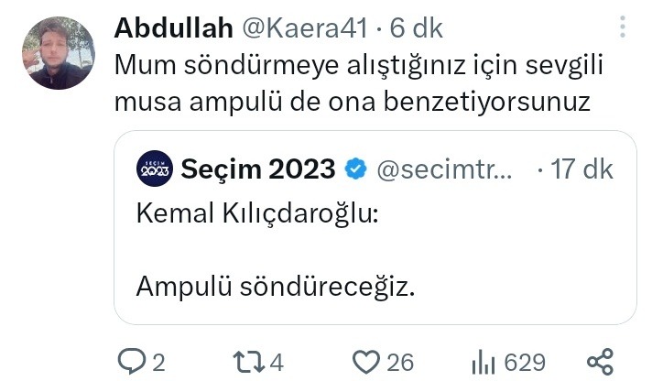The height and width of the screenshot is (381, 652).
Task: Click Abdullah's profile picture
Action: pos(59,53)
